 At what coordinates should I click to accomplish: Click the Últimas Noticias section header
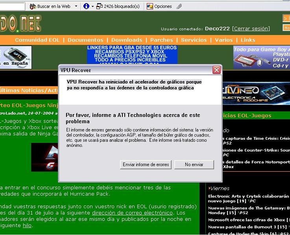(29, 90)
